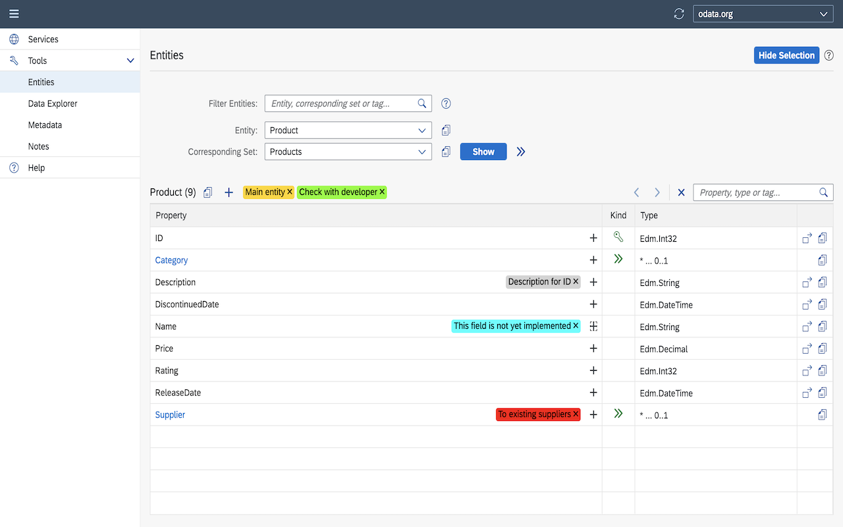The width and height of the screenshot is (843, 527).
Task: Remove the Check with developer tag
Action: (x=382, y=192)
